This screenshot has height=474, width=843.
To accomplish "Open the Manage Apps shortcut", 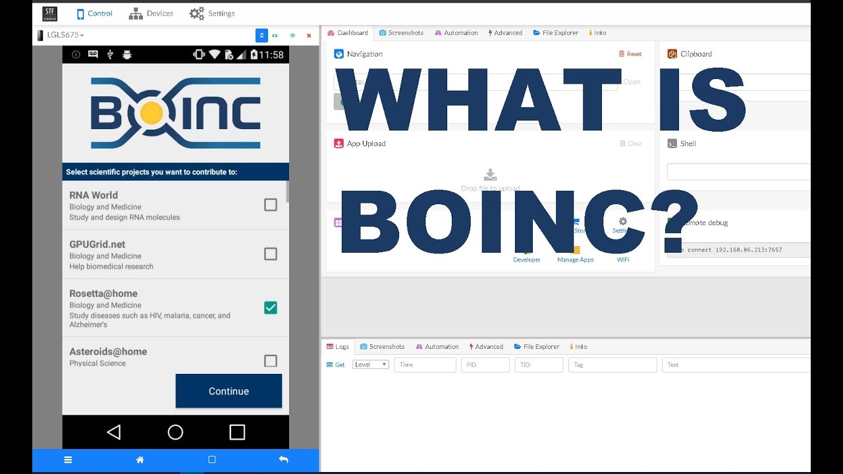I will point(576,254).
